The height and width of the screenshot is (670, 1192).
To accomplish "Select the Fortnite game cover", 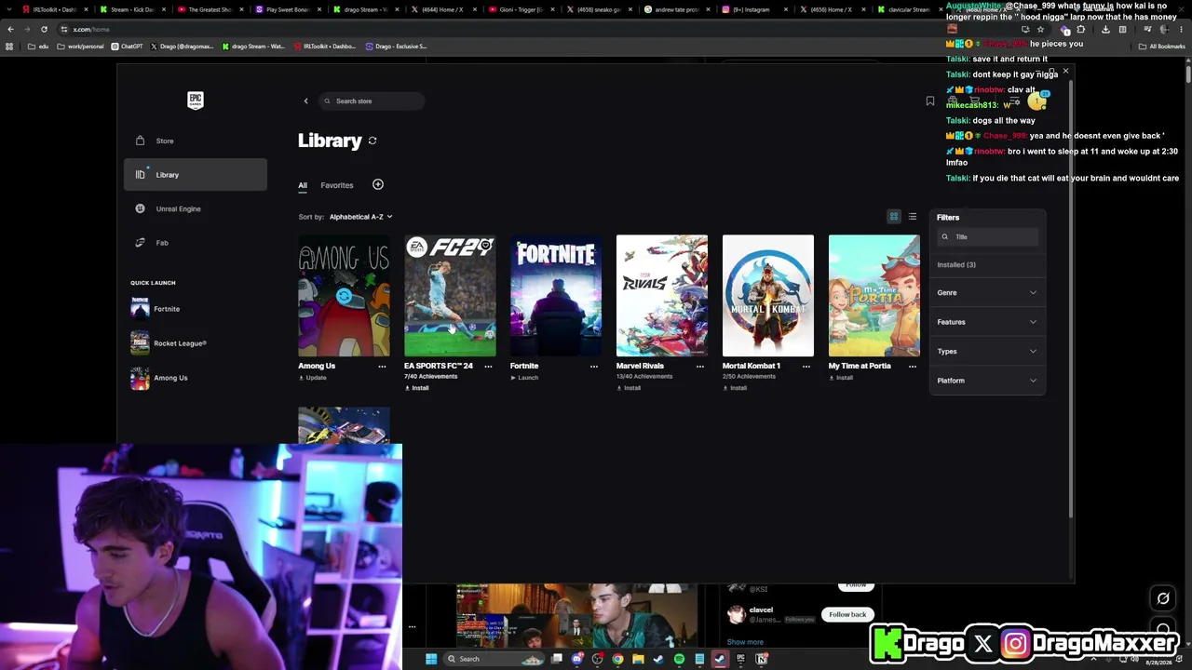I will coord(556,296).
